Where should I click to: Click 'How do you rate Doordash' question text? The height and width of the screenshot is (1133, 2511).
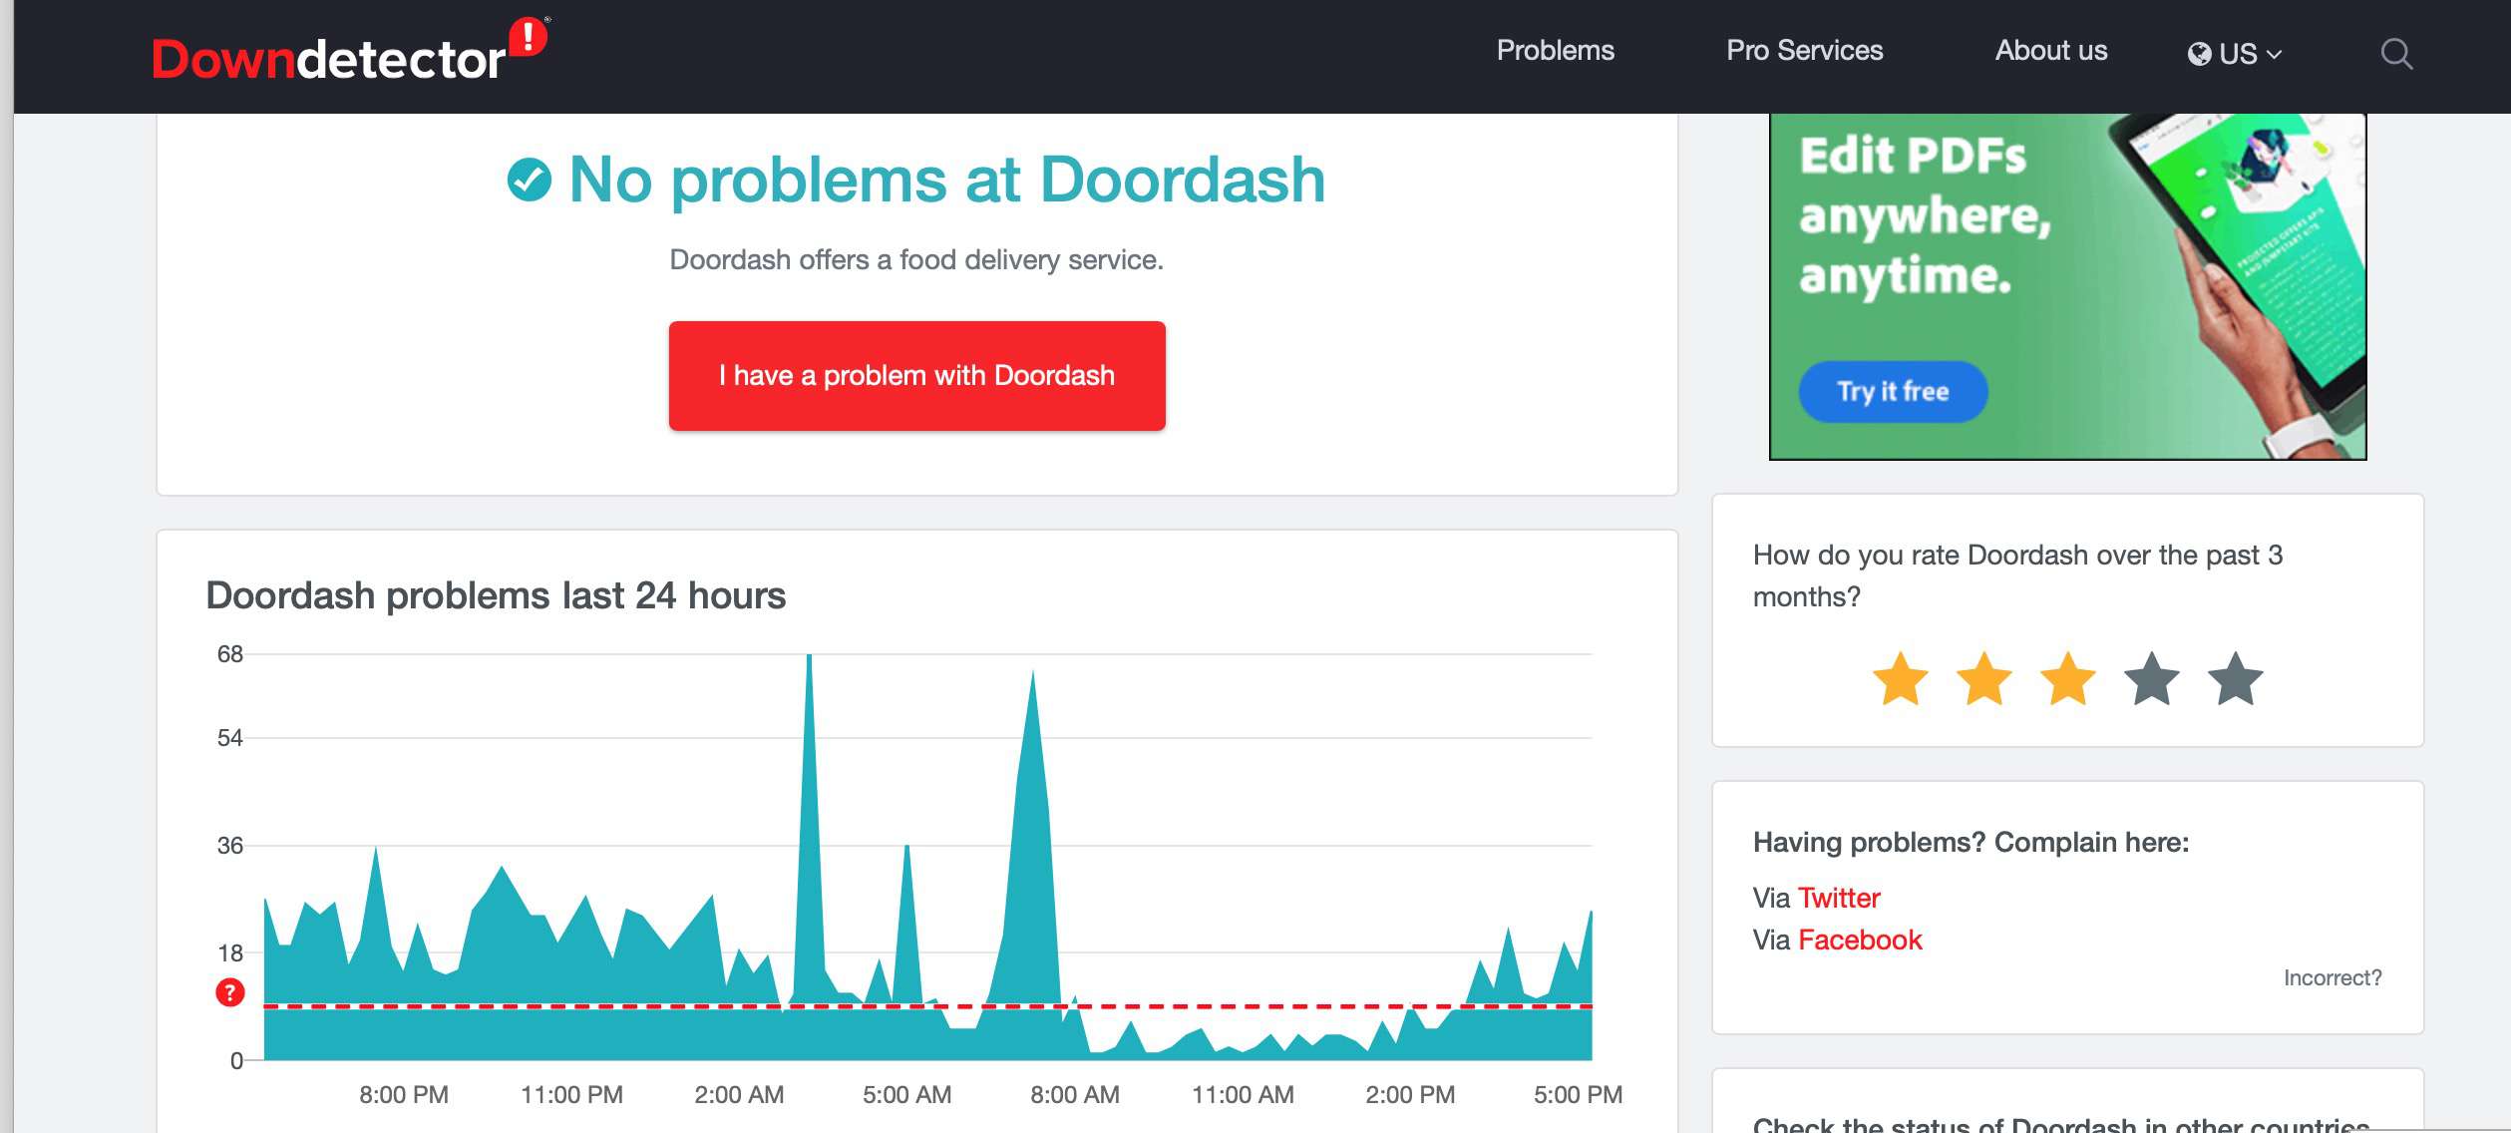[2017, 575]
